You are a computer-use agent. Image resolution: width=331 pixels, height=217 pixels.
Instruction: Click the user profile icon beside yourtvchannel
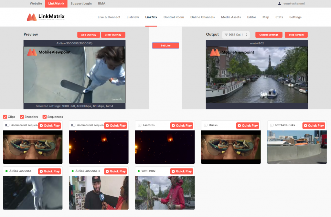(280, 4)
